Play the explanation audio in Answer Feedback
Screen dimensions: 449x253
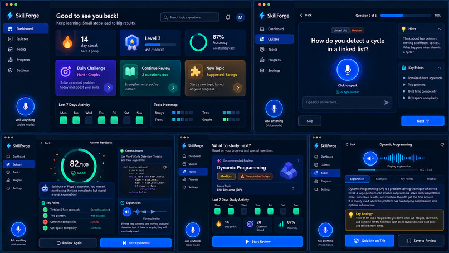point(127,212)
